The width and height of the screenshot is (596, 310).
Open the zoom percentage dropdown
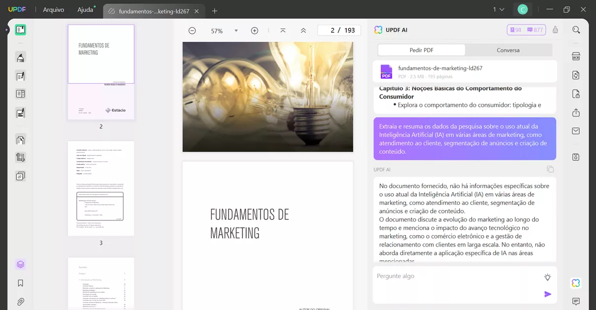[x=236, y=30]
